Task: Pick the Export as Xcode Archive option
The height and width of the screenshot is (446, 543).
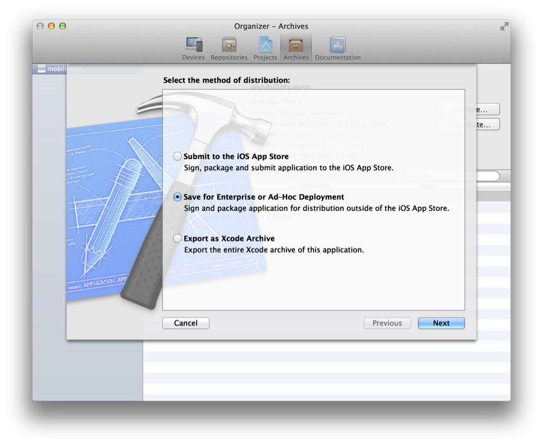Action: [x=177, y=239]
